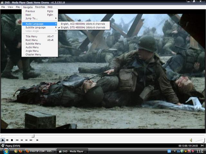
Task: Click the playback time 00:13:00 / 01:24:03
Action: coord(188,146)
